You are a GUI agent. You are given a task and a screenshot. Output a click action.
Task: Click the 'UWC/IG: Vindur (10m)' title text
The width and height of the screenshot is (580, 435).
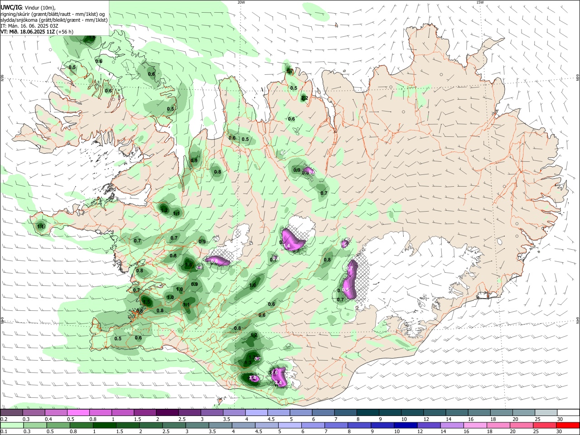(x=27, y=8)
